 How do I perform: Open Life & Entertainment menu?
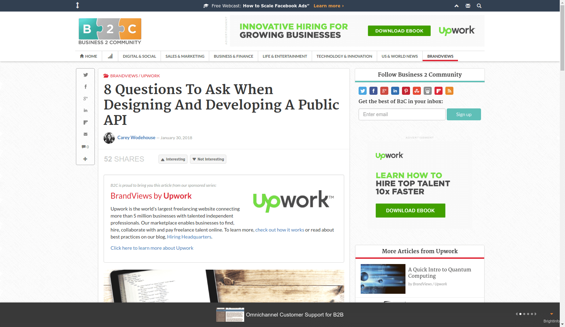(285, 56)
